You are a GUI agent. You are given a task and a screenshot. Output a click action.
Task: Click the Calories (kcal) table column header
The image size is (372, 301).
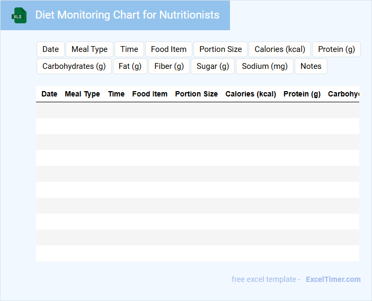[x=251, y=94]
